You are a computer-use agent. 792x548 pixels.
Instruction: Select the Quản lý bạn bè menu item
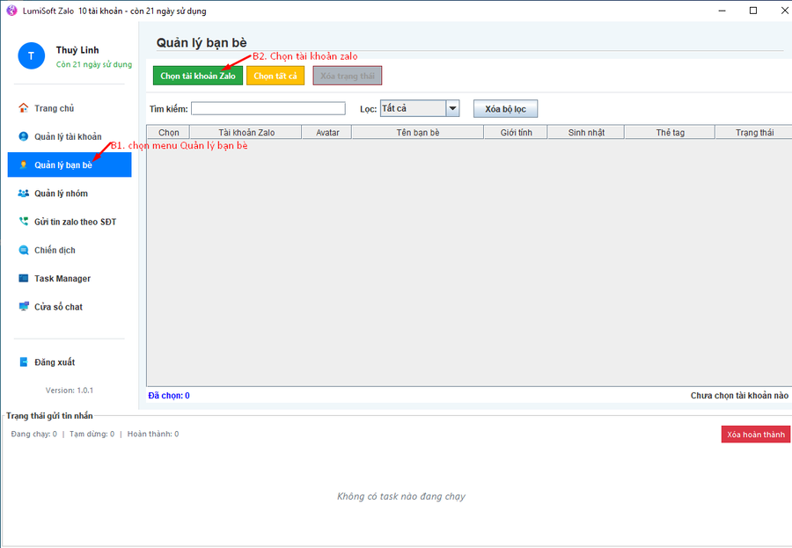63,165
